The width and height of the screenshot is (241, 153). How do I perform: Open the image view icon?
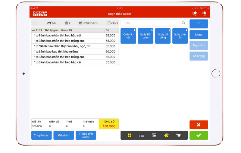click(154, 135)
